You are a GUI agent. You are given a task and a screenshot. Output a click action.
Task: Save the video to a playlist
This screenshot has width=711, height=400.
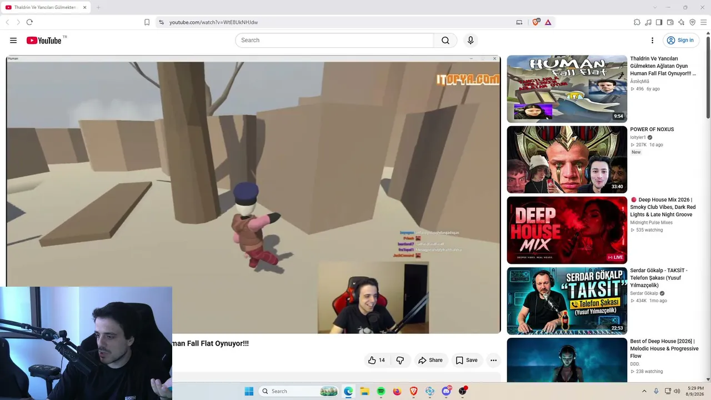[x=467, y=360]
